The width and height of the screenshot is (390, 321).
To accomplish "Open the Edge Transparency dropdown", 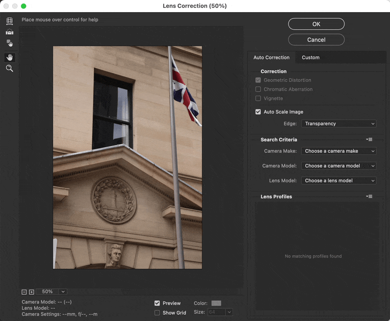I will tap(339, 124).
